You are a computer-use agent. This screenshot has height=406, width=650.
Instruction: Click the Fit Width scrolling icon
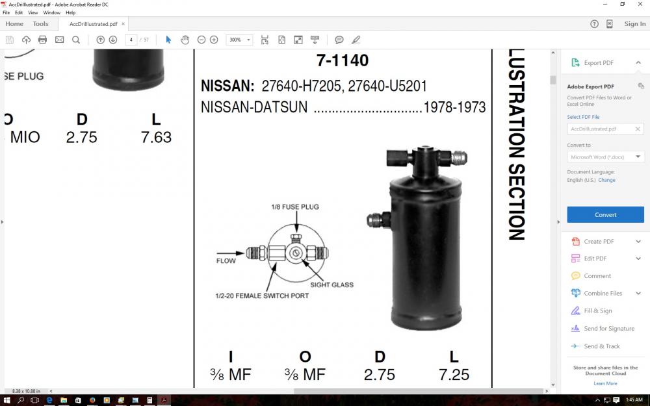(x=265, y=40)
